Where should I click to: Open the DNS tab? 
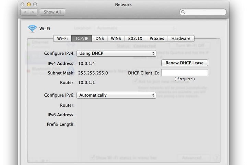click(x=99, y=38)
